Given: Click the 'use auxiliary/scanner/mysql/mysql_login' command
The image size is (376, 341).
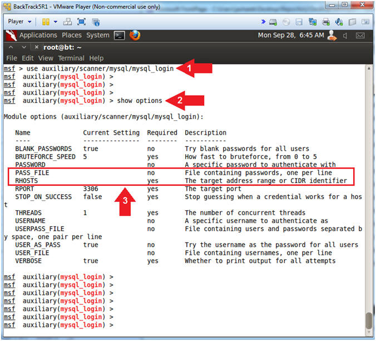Looking at the screenshot, I should click(x=100, y=69).
